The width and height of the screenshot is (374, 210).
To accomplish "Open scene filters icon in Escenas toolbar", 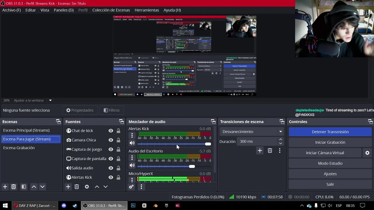I will click(x=24, y=187).
